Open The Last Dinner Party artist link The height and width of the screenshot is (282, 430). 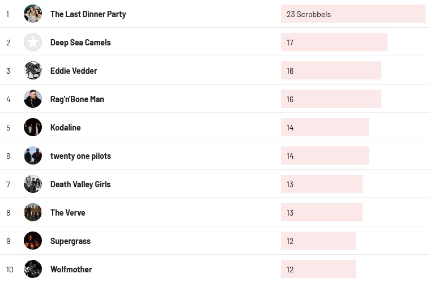coord(88,14)
